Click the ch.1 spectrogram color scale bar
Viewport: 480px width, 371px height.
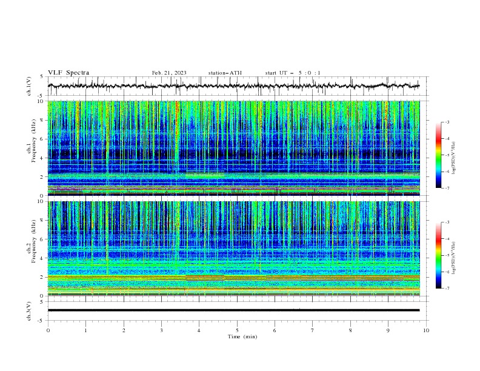click(x=438, y=155)
